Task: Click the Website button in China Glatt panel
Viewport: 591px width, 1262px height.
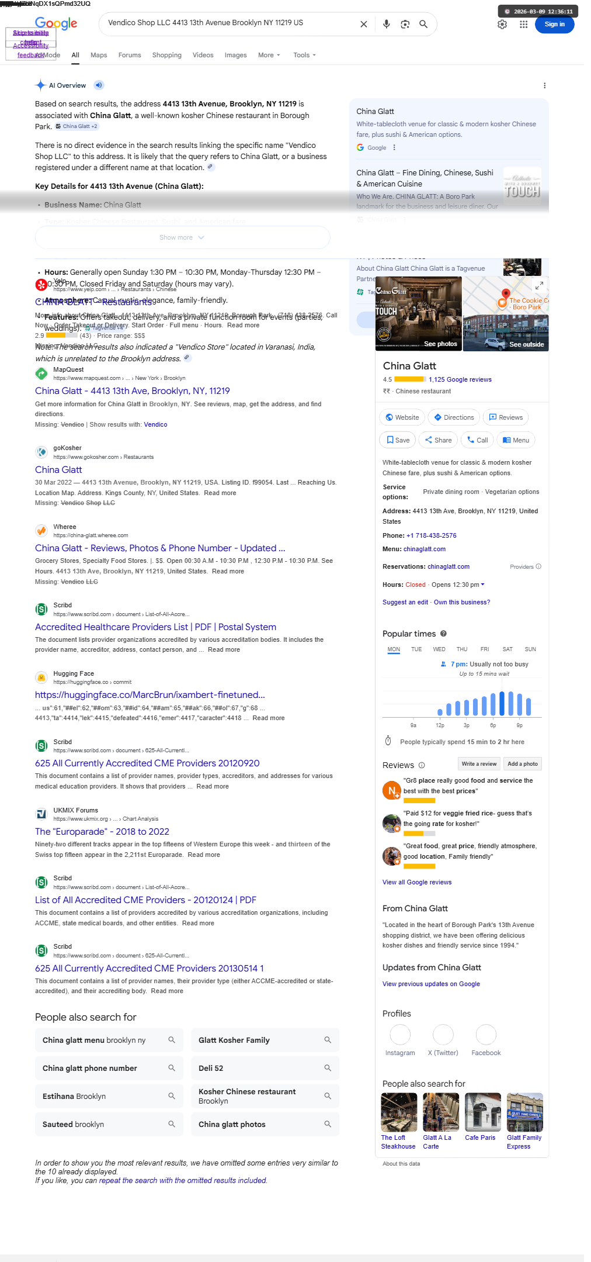Action: [x=402, y=417]
